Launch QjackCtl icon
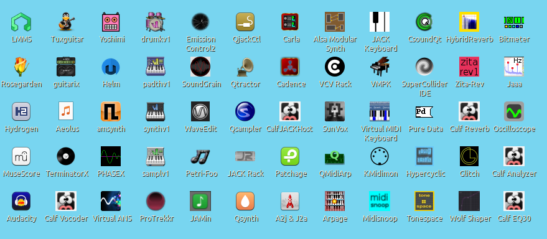The height and width of the screenshot is (239, 547). pos(245,22)
